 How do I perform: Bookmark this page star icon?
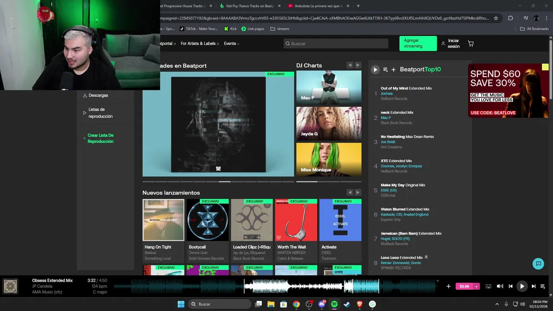(496, 18)
